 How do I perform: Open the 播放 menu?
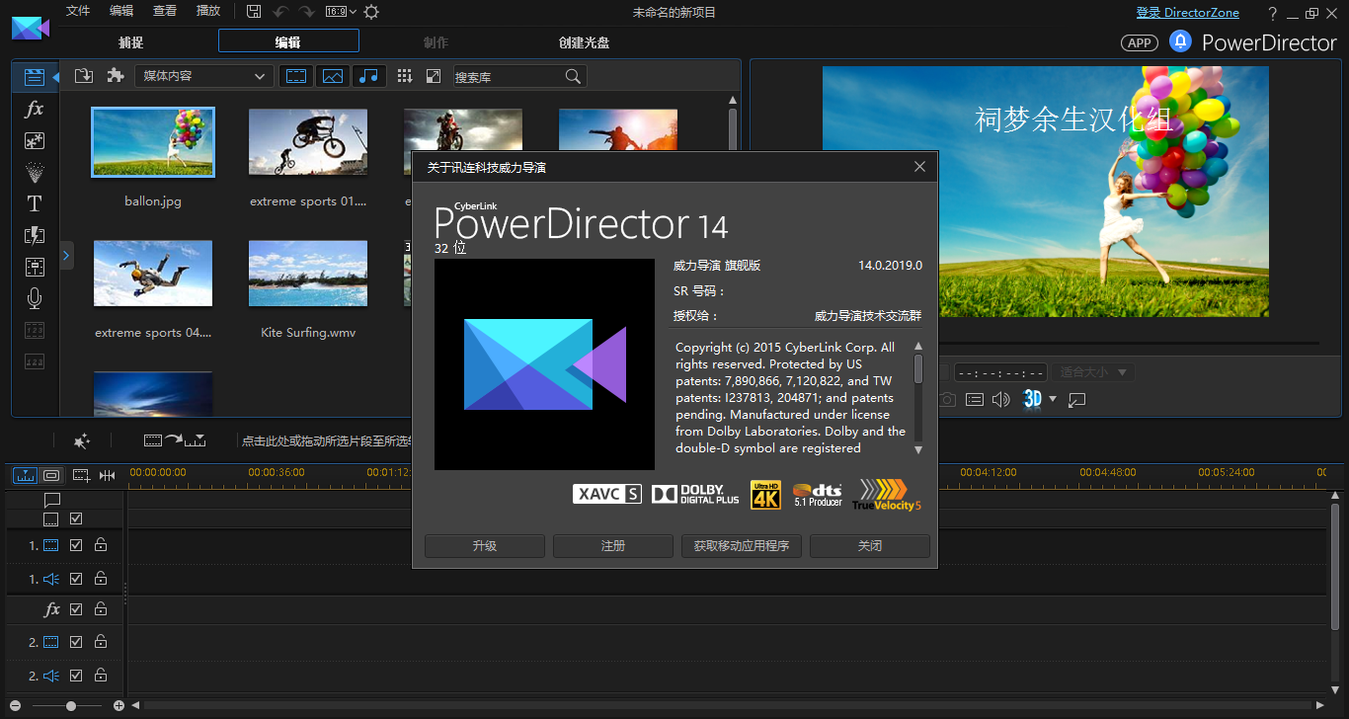pyautogui.click(x=208, y=12)
